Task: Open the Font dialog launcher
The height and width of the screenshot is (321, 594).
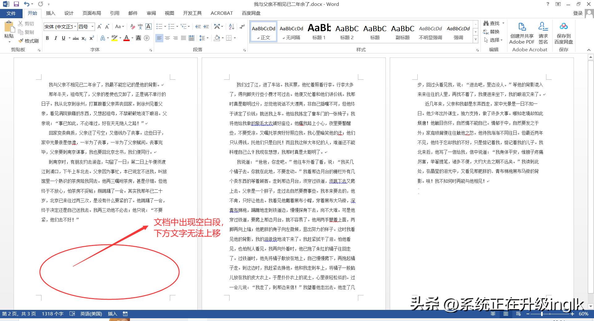Action: pos(151,50)
